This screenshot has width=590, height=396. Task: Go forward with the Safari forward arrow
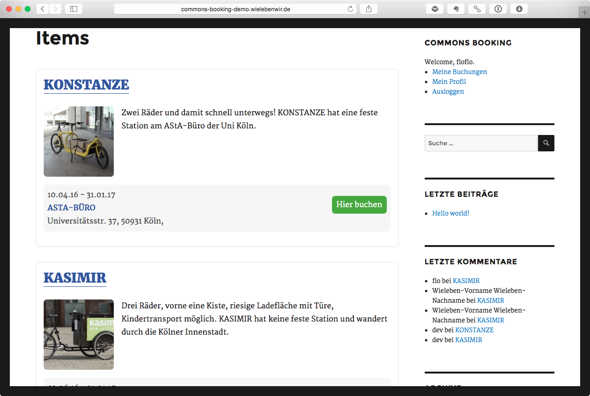tap(55, 9)
